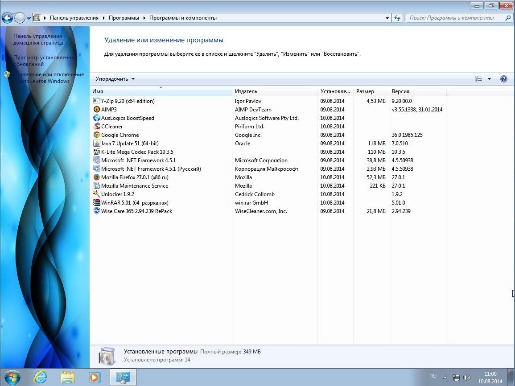Screen dimensions: 515x386
Task: Select Microsoft .NET Framework 4.5.1 row
Action: (268, 160)
